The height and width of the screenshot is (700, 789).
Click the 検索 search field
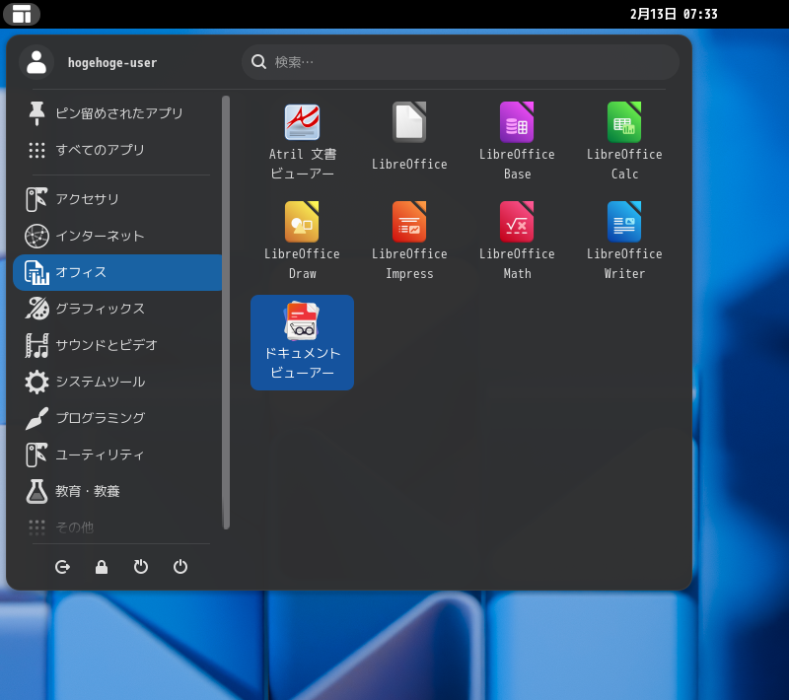coord(460,62)
